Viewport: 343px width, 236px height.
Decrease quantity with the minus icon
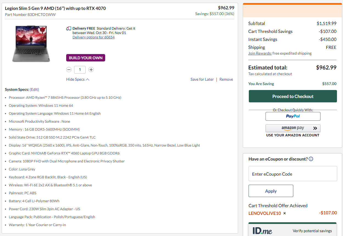pos(69,70)
